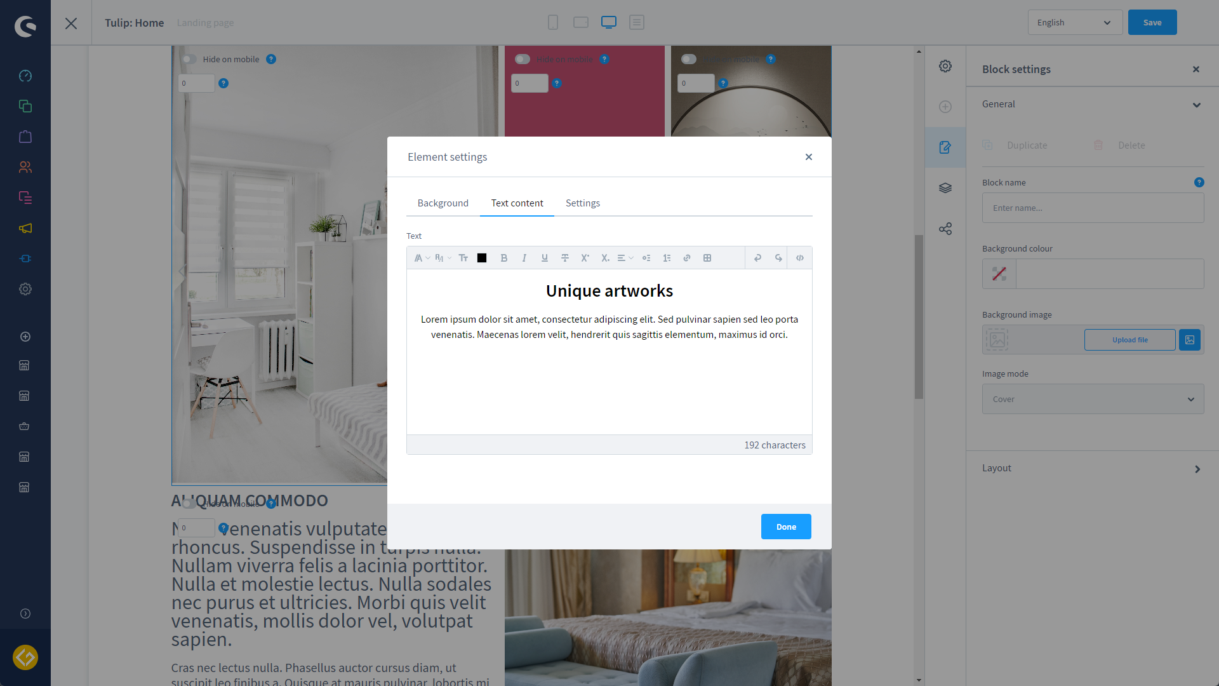1219x686 pixels.
Task: Click the unordered list icon
Action: [646, 257]
